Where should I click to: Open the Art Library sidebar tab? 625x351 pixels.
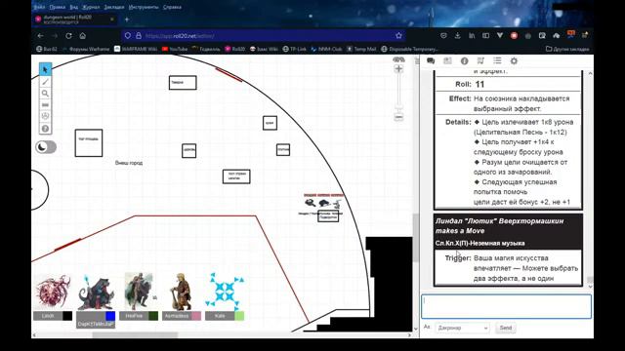pos(447,60)
